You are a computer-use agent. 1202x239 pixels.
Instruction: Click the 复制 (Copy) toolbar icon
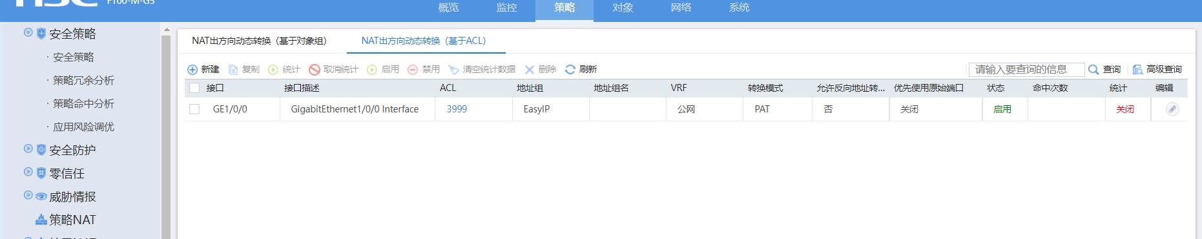click(x=233, y=70)
